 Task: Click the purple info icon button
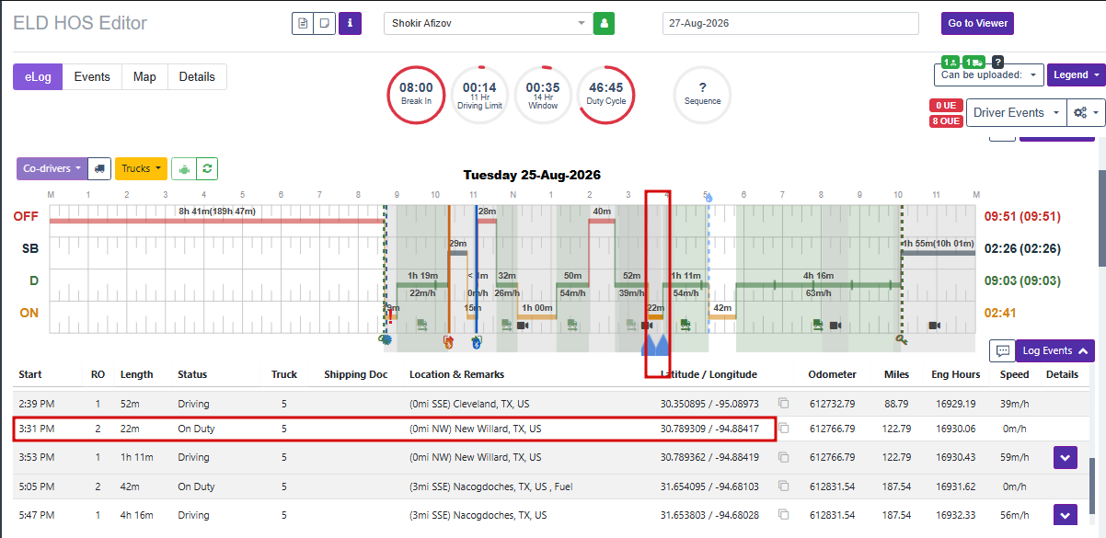pos(350,23)
